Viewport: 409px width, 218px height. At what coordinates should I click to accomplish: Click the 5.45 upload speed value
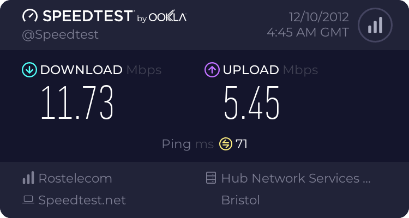point(252,102)
